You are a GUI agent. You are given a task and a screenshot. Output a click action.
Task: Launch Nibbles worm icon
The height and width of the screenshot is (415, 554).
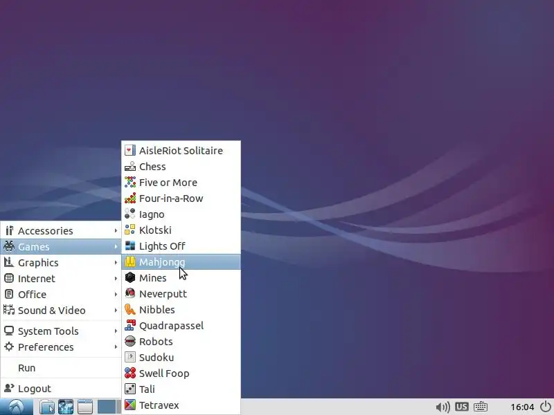coord(130,309)
